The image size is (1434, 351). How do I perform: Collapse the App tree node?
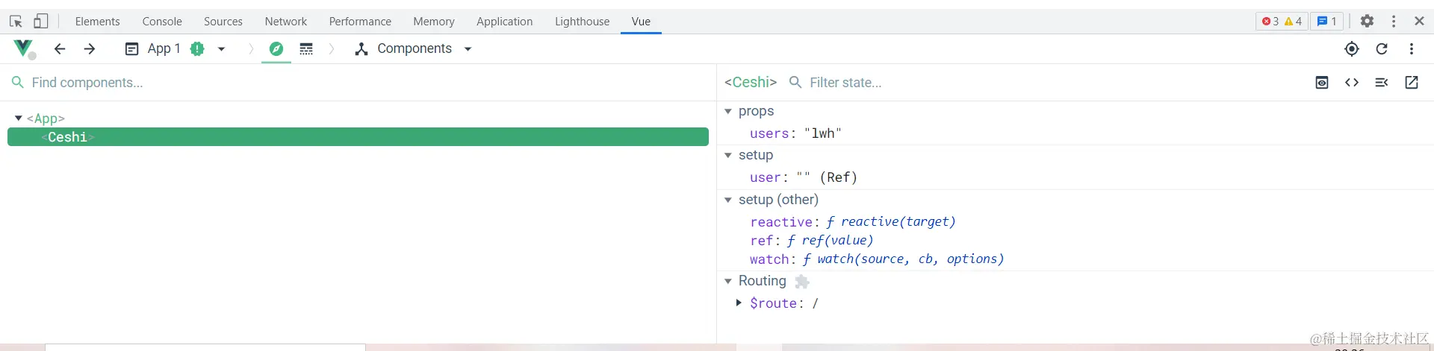[x=19, y=118]
